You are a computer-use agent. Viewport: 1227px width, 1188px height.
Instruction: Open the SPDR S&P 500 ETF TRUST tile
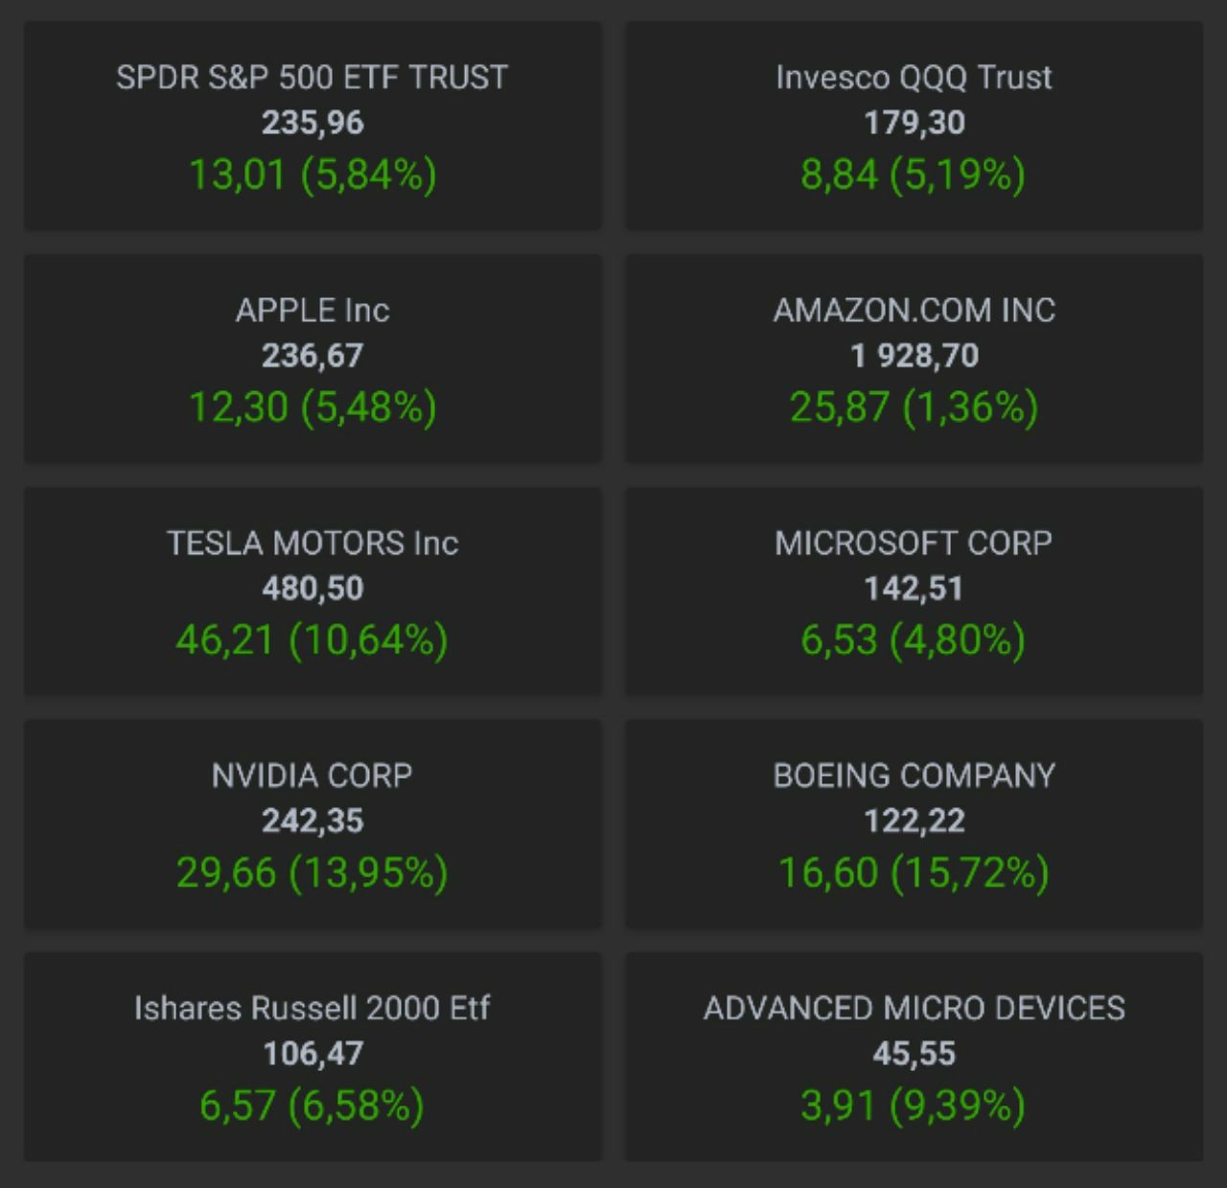coord(313,126)
